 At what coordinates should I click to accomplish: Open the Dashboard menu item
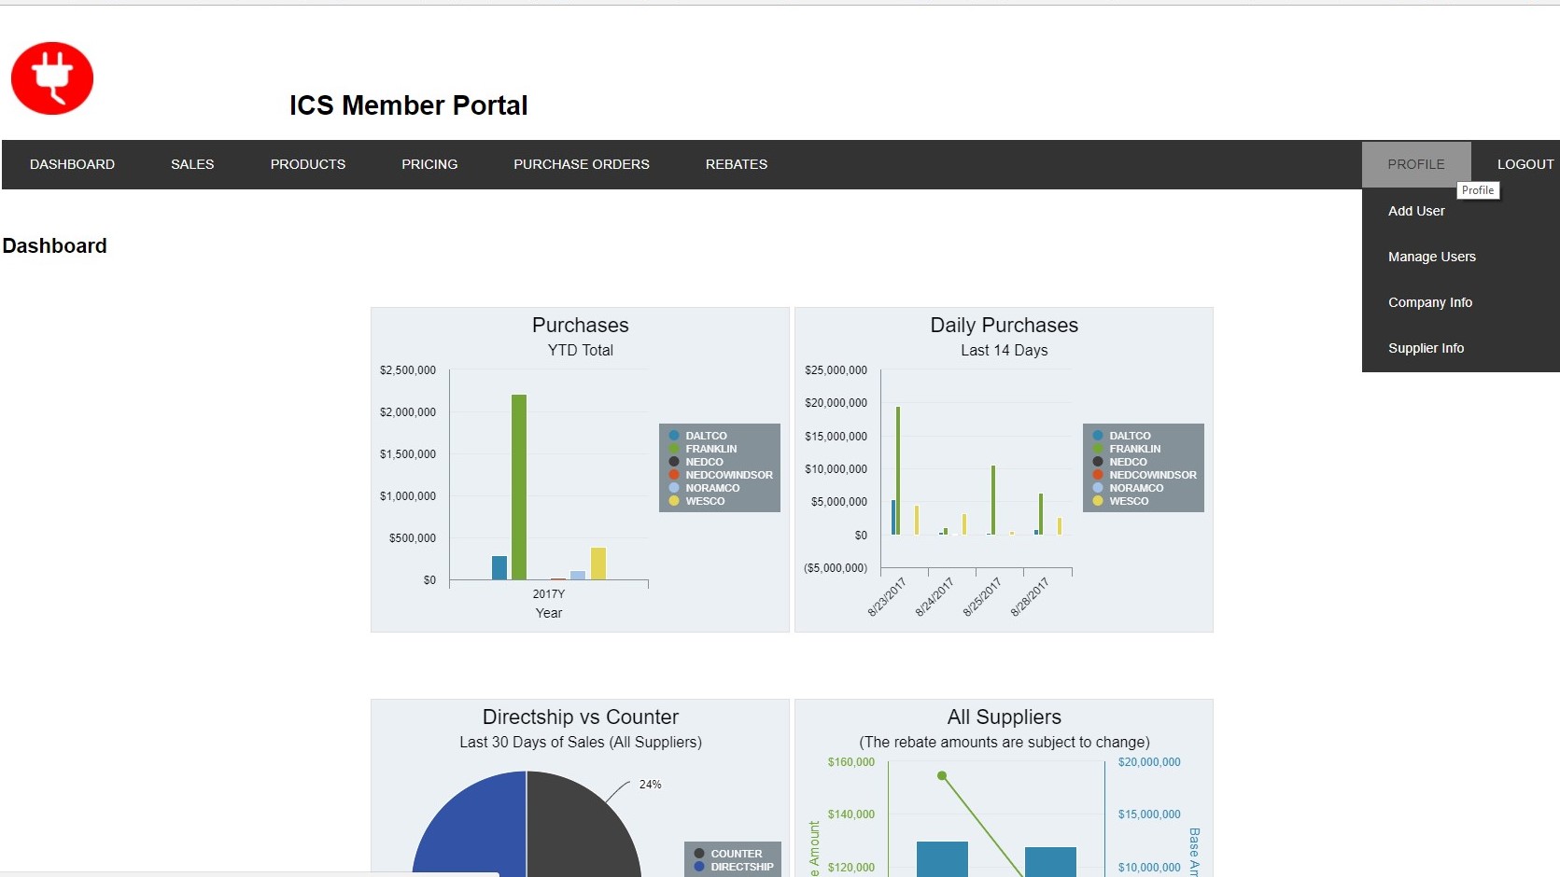click(x=72, y=164)
